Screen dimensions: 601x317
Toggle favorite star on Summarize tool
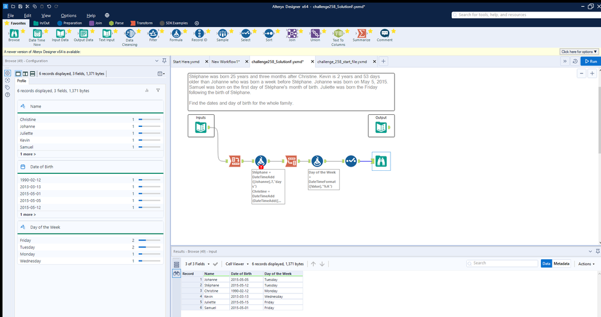click(370, 31)
